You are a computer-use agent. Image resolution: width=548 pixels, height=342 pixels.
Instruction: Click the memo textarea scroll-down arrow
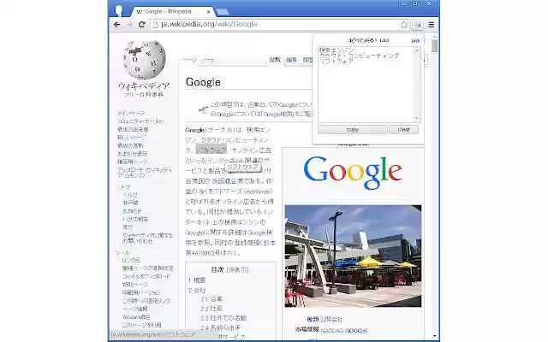click(417, 118)
